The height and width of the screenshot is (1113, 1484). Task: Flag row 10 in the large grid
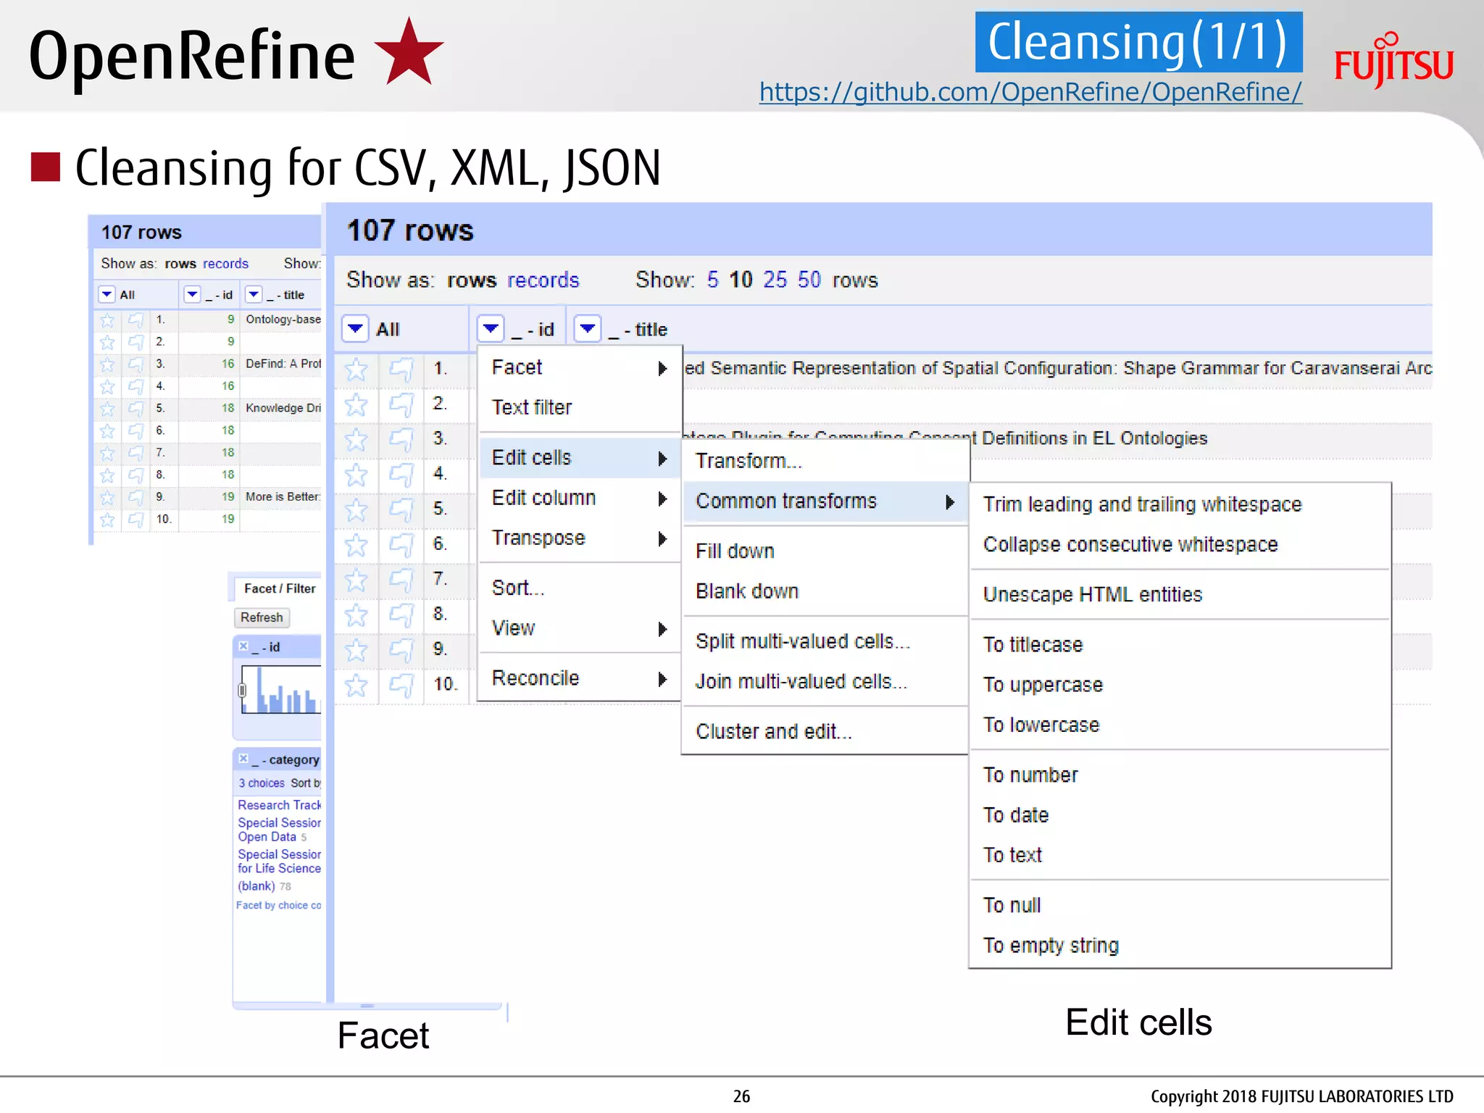(401, 685)
